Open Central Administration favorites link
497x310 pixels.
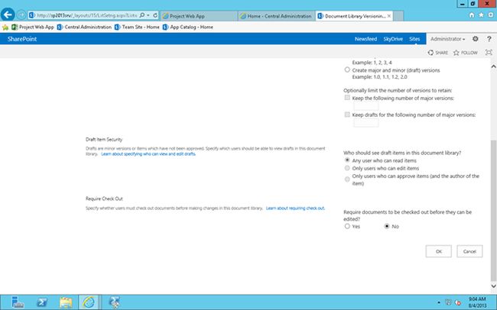click(x=84, y=27)
